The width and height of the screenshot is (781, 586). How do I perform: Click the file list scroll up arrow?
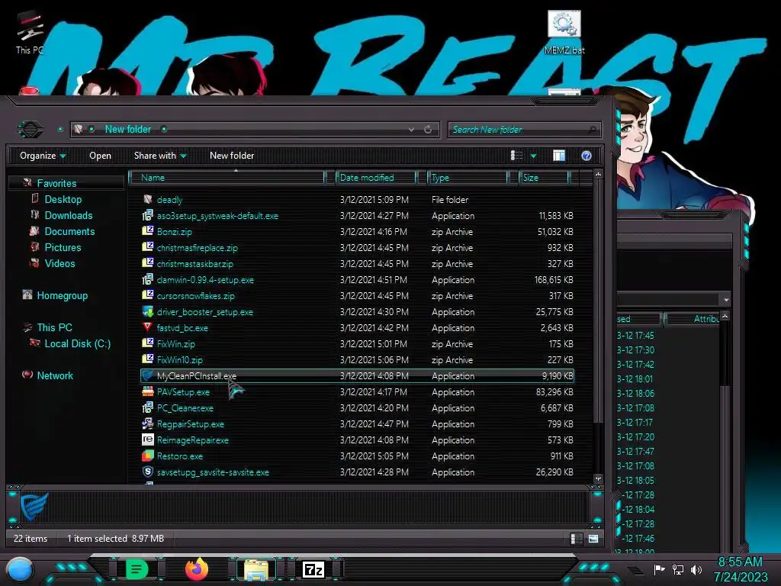click(598, 175)
